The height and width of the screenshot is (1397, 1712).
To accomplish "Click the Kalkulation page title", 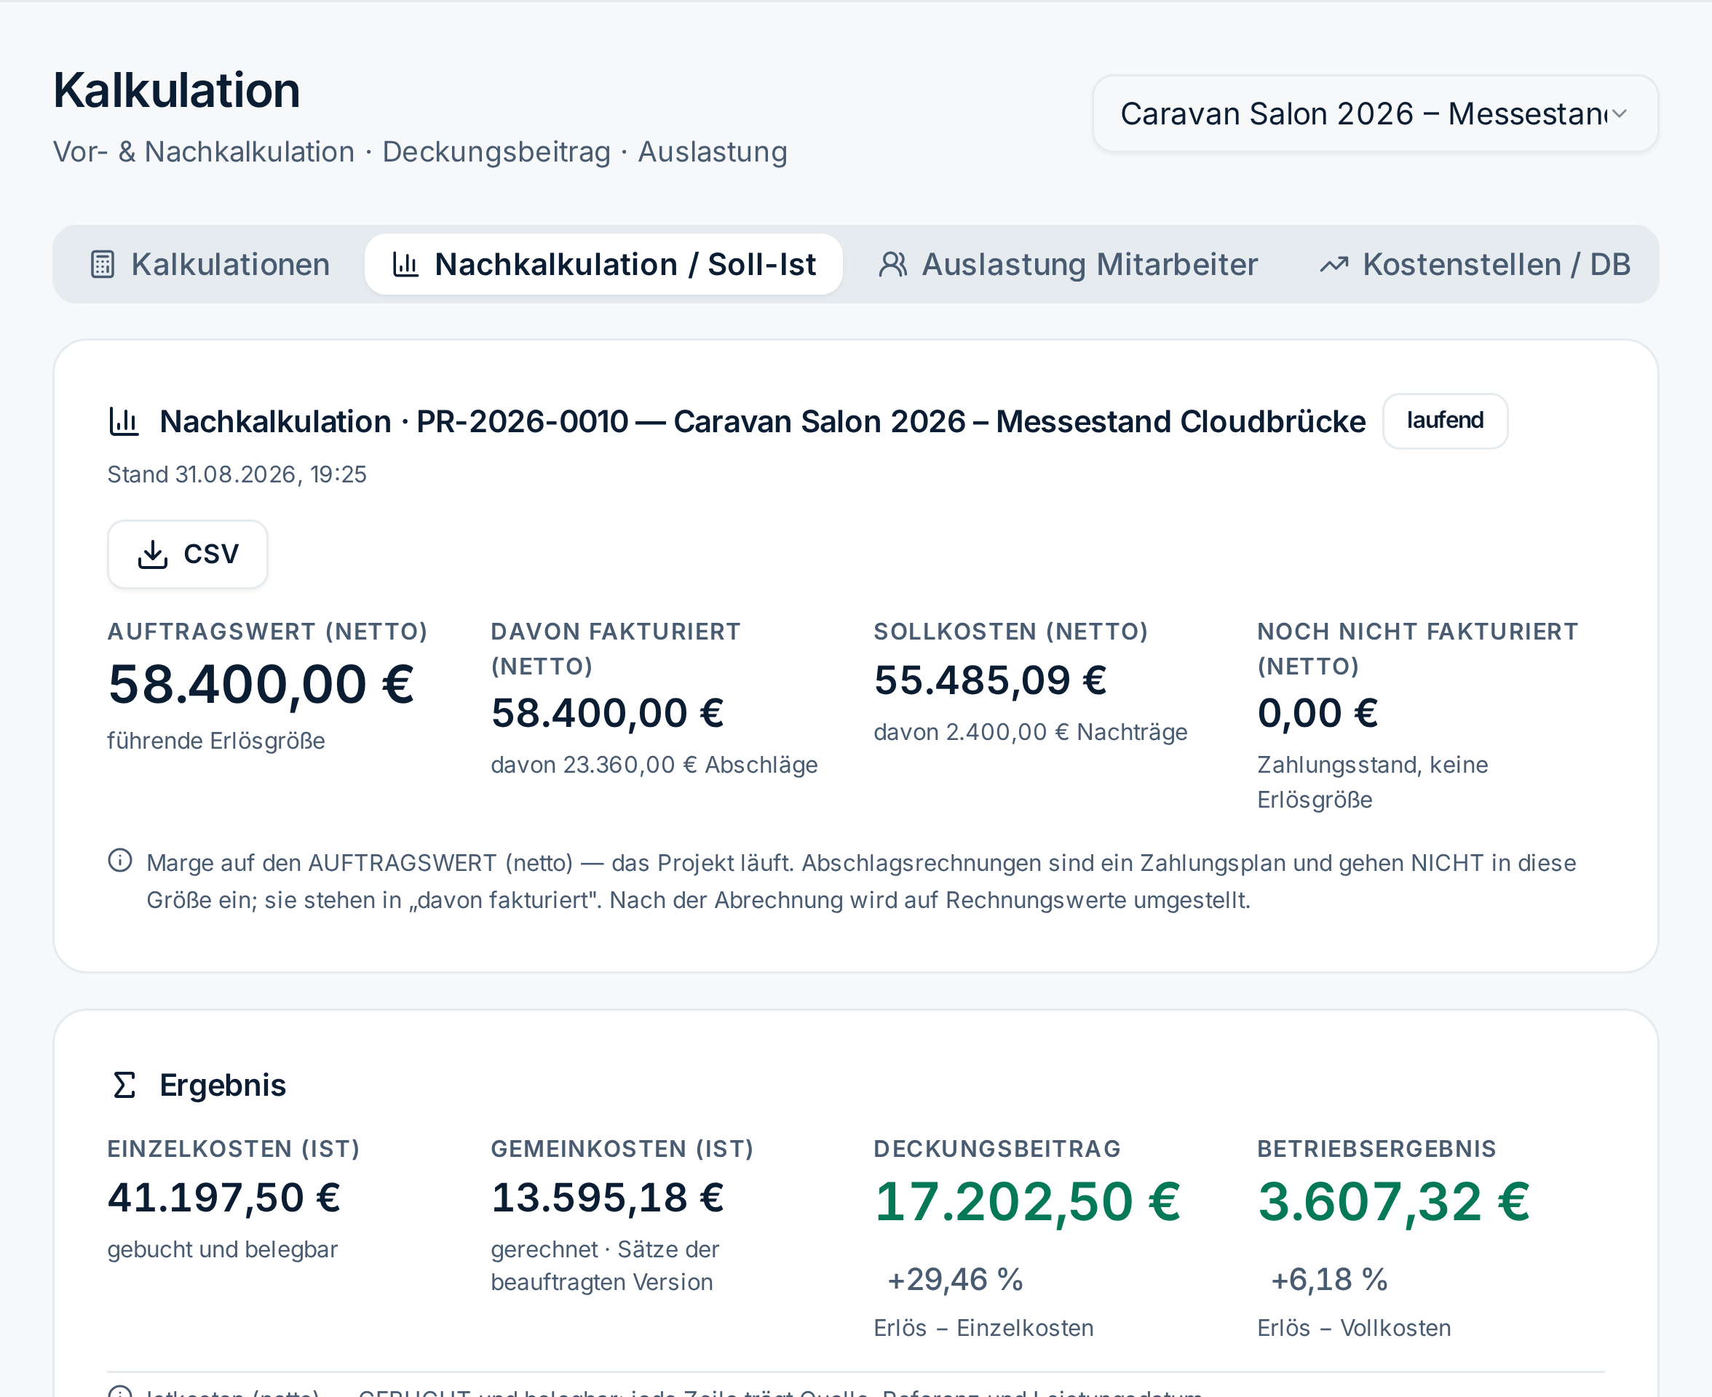I will click(x=176, y=89).
